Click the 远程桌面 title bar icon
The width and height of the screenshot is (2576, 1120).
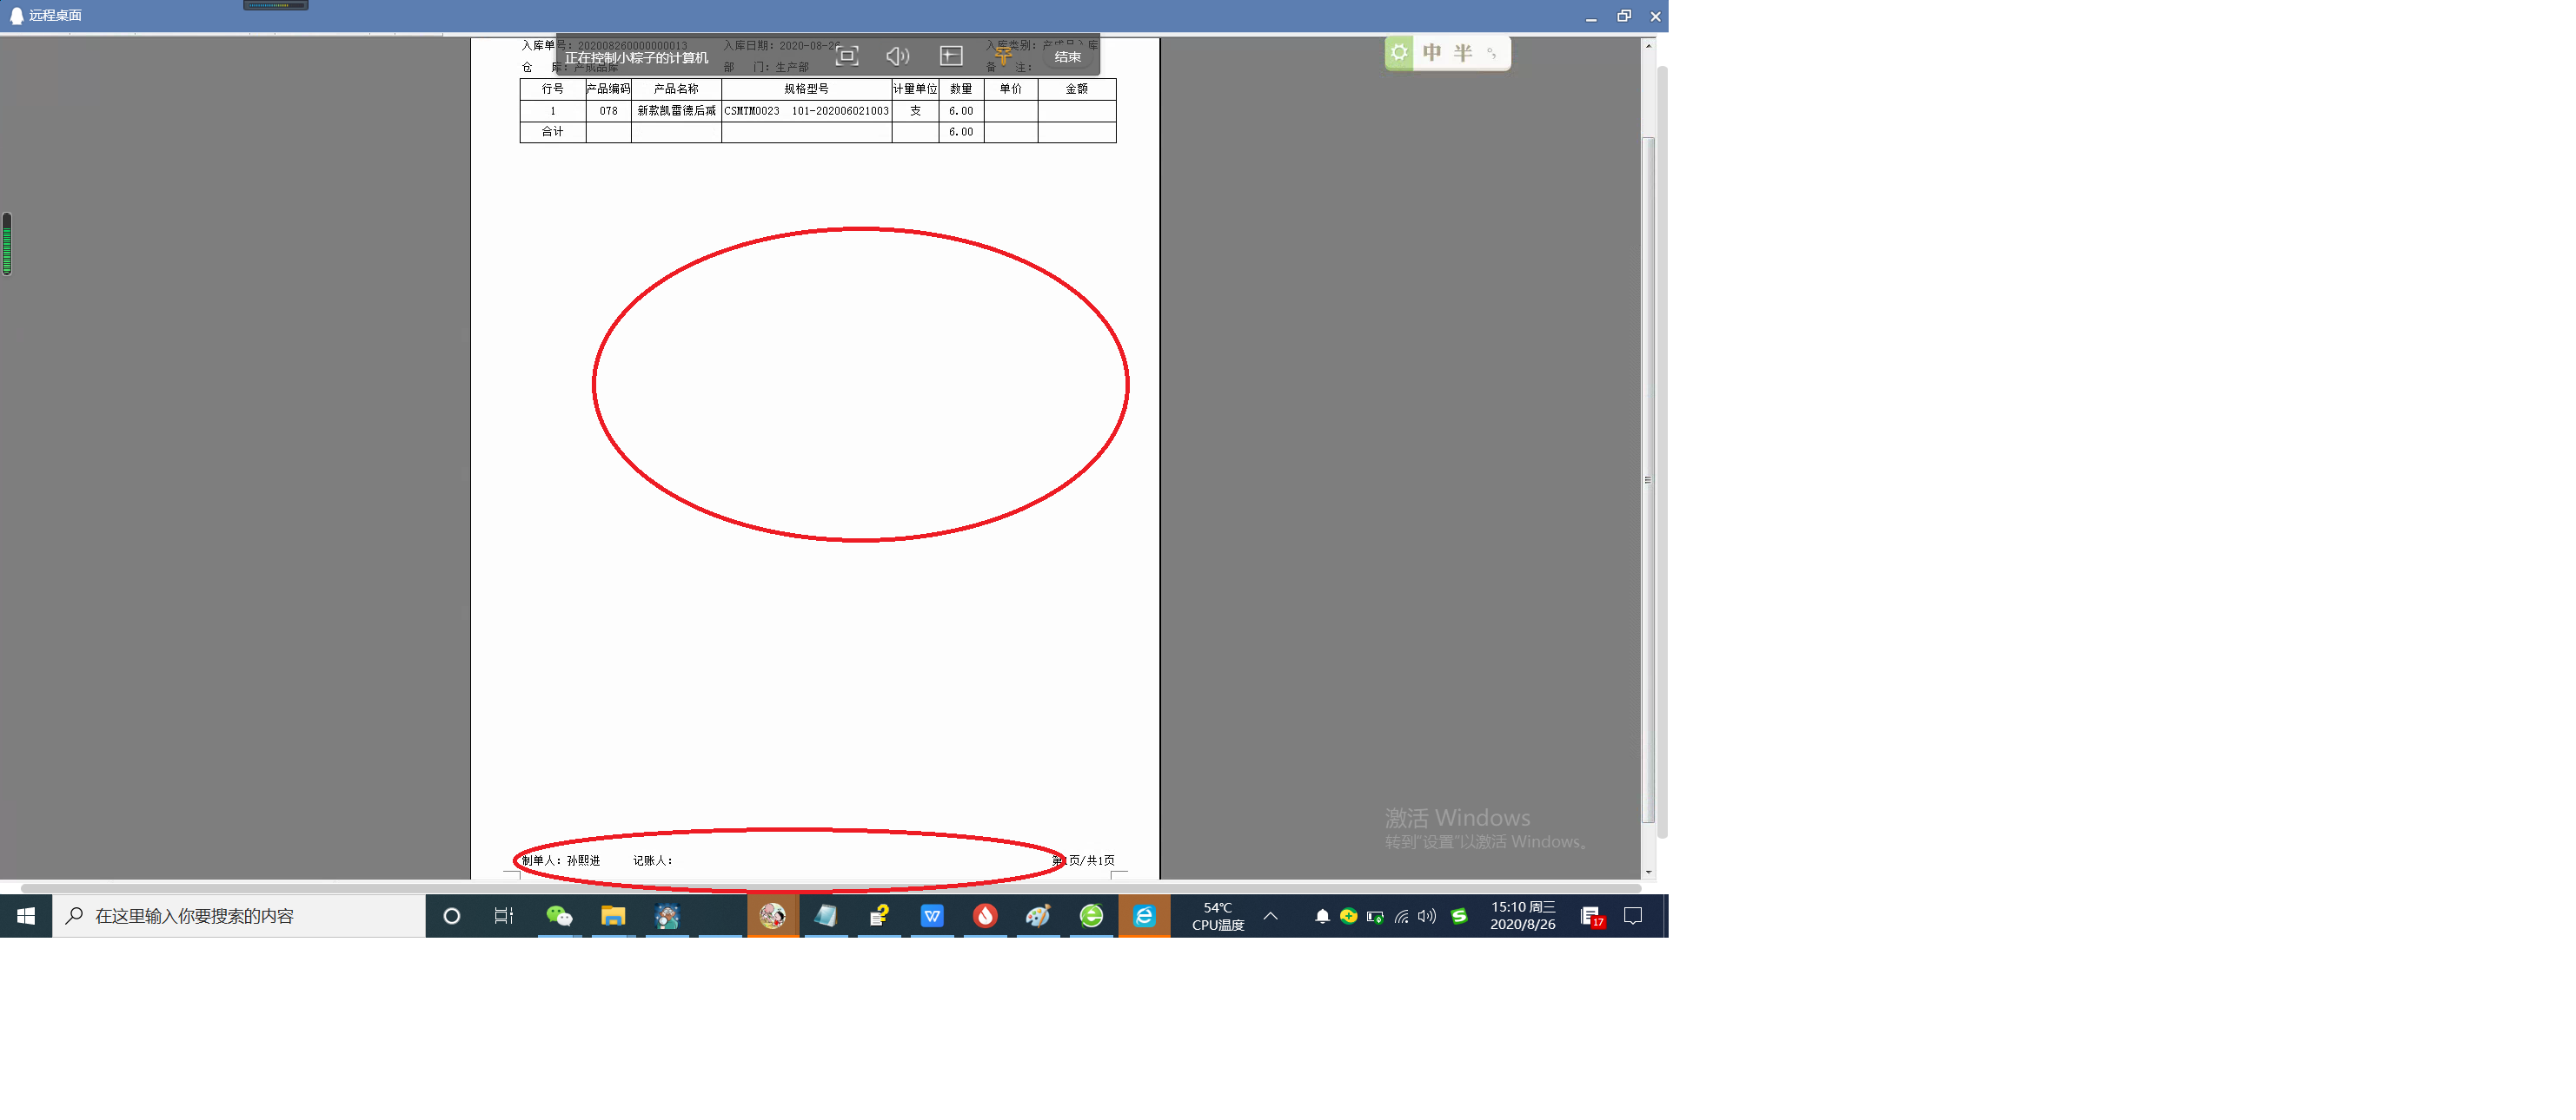pos(16,15)
